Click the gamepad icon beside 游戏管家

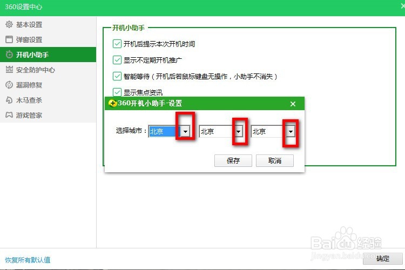(x=9, y=115)
